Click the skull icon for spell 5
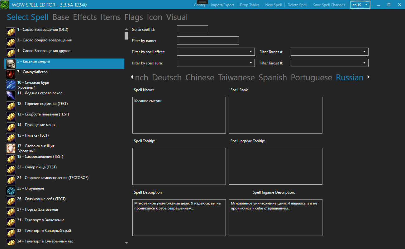The width and height of the screenshot is (405, 249). 11,64
